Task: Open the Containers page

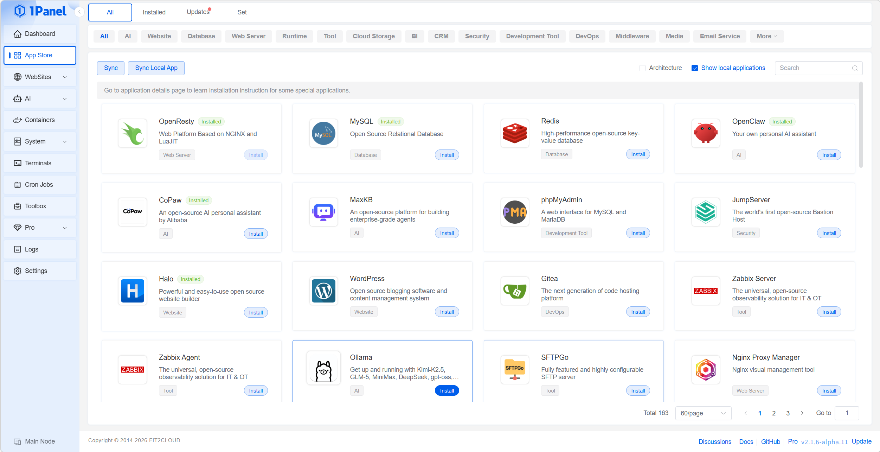Action: coord(40,120)
